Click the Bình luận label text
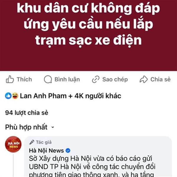 (67, 79)
